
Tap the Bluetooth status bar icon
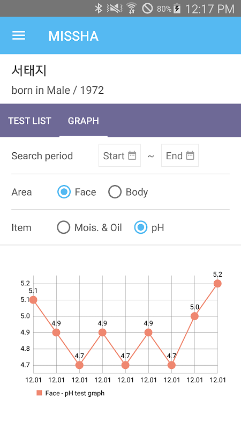click(99, 9)
